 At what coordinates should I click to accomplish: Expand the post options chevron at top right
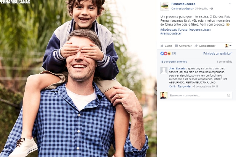pos(230,4)
